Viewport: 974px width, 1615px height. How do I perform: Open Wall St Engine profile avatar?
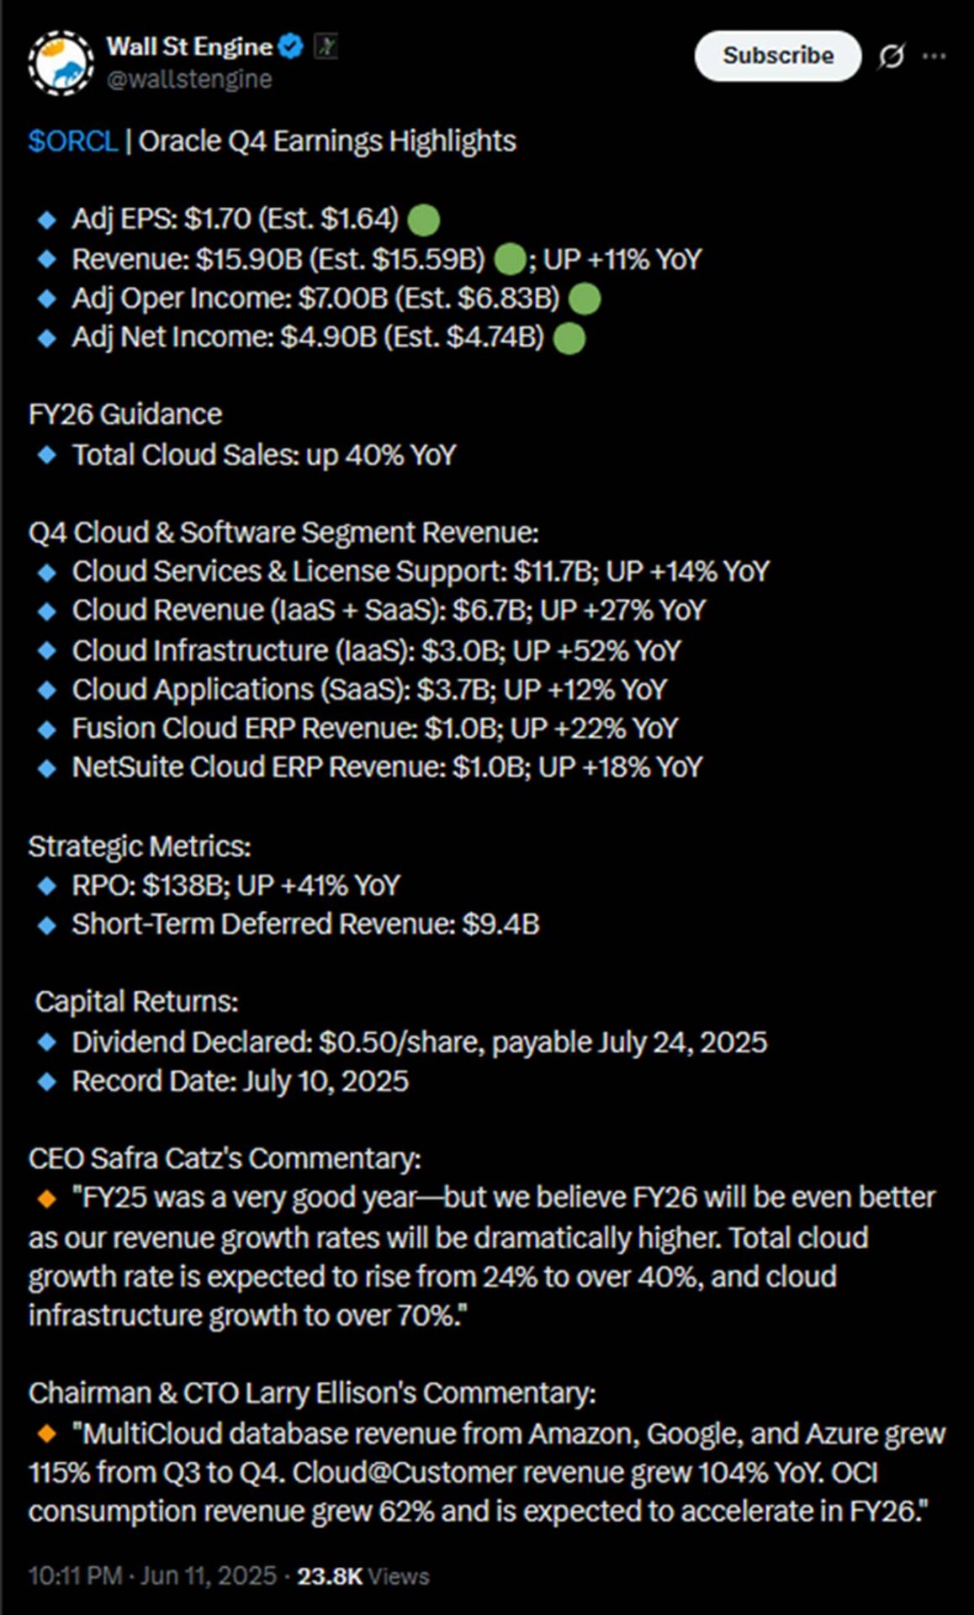(61, 63)
